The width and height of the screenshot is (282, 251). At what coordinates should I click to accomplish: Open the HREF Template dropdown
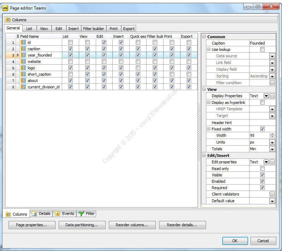[272, 109]
